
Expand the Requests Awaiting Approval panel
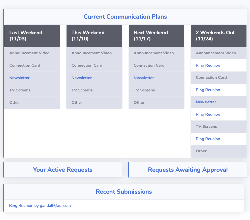188,170
